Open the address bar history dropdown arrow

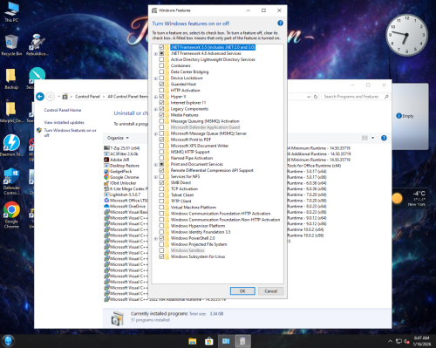point(309,97)
